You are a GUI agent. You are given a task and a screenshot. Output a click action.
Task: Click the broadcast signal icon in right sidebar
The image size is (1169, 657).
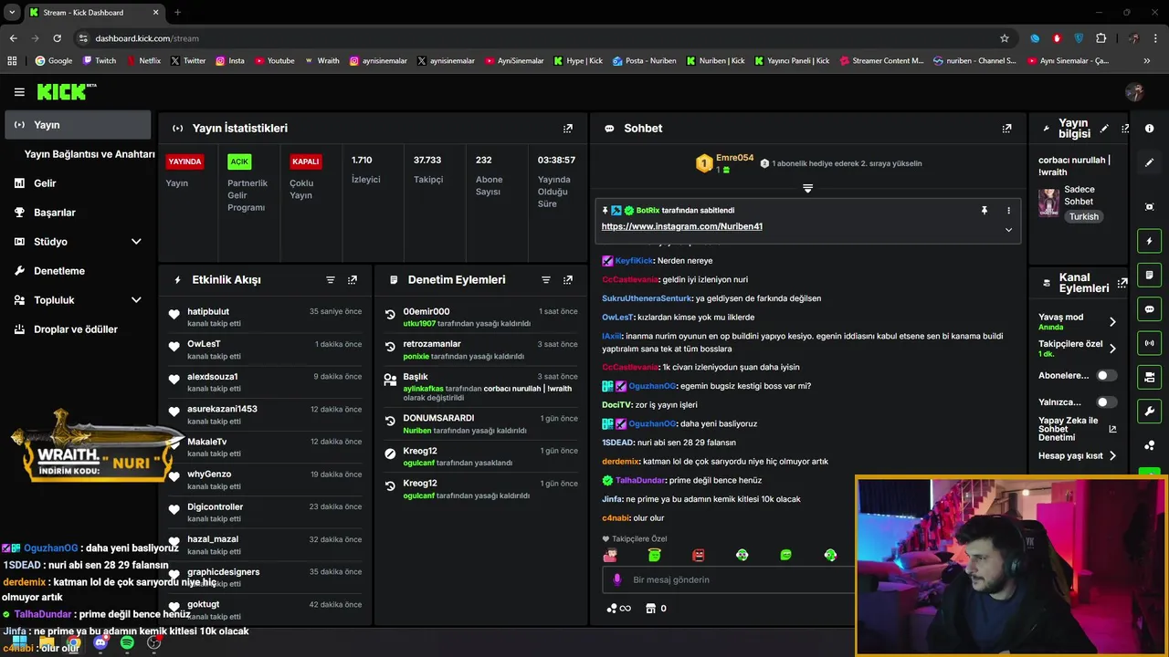point(1150,343)
